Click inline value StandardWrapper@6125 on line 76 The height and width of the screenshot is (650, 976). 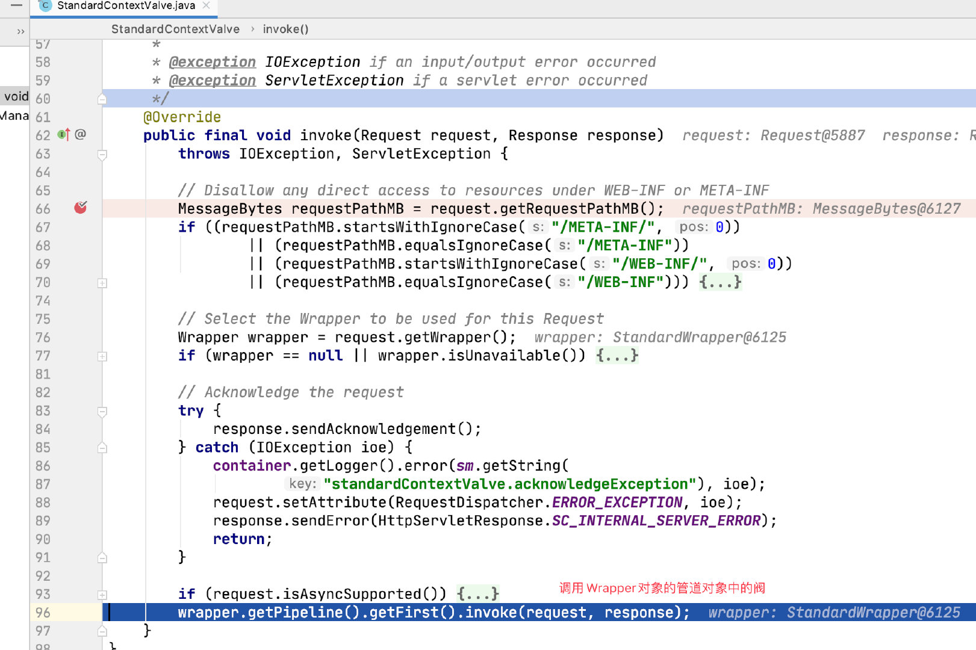point(699,337)
